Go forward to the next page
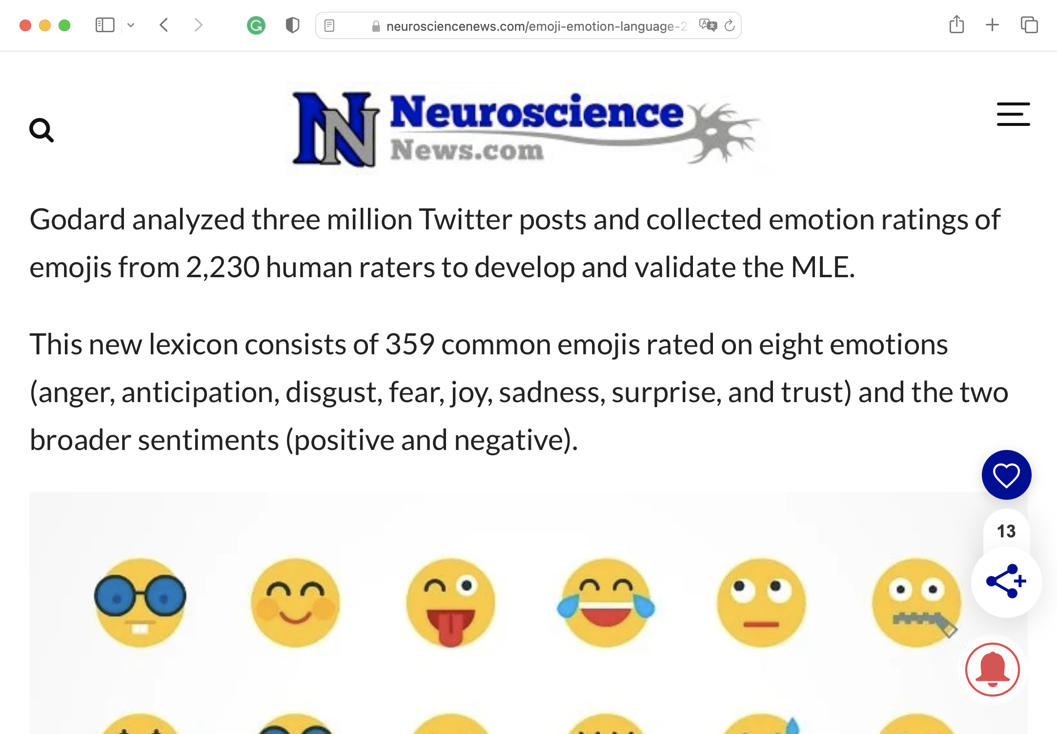1057x734 pixels. [x=198, y=25]
